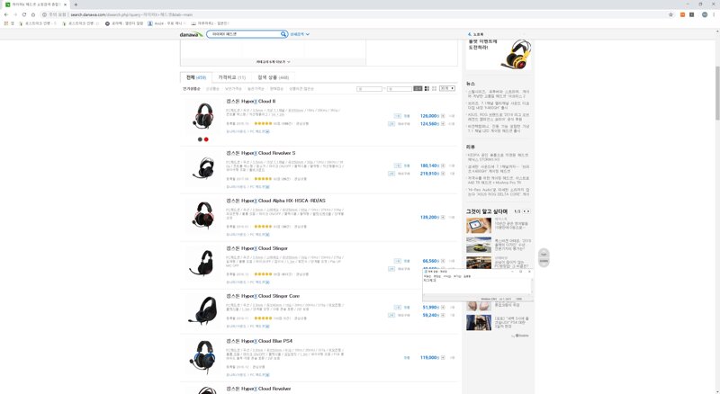Image resolution: width=720 pixels, height=394 pixels.
Task: Click the 126,000 price of HyperX Cloud II
Action: click(x=430, y=116)
